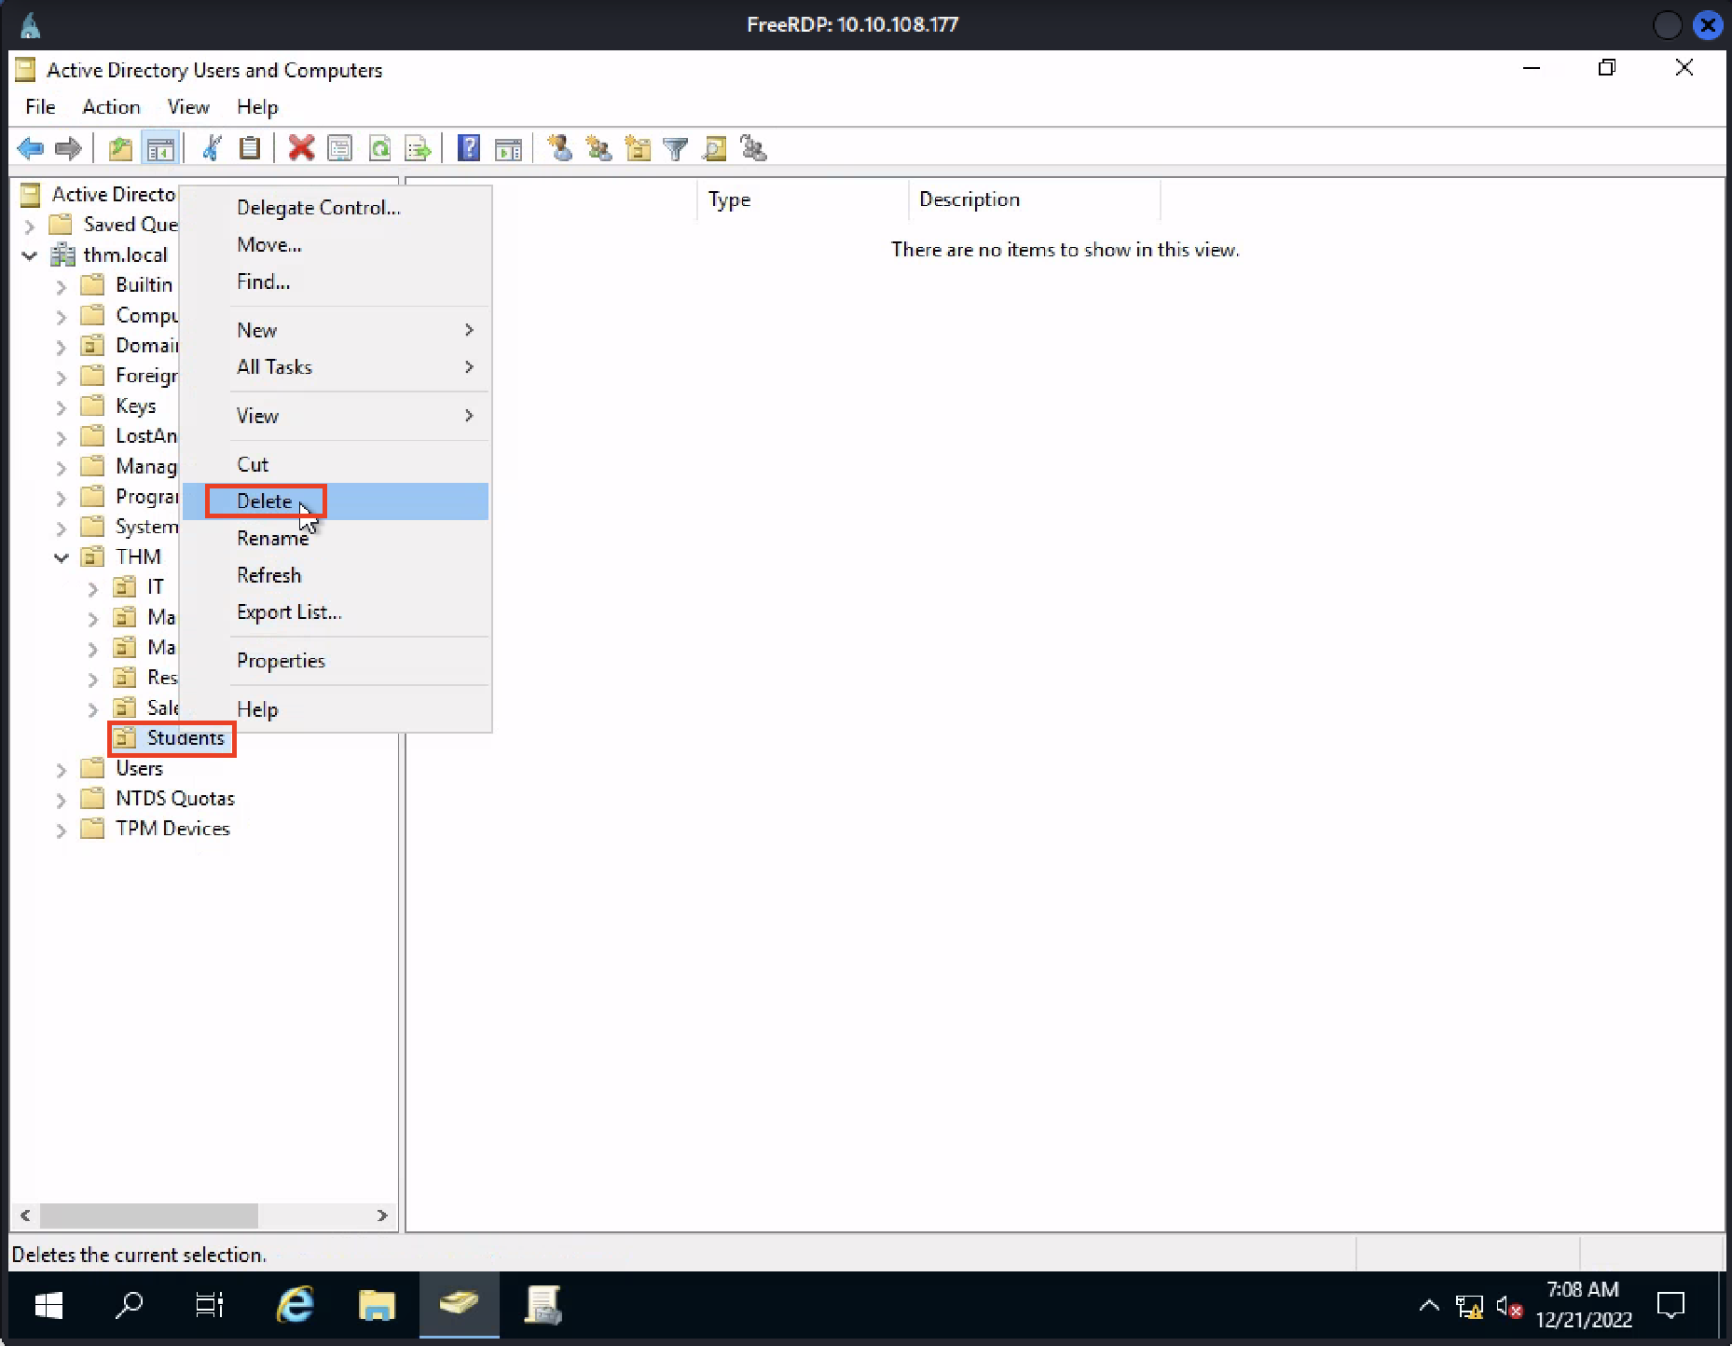
Task: Click the tree pane scroll right arrow
Action: [x=382, y=1216]
